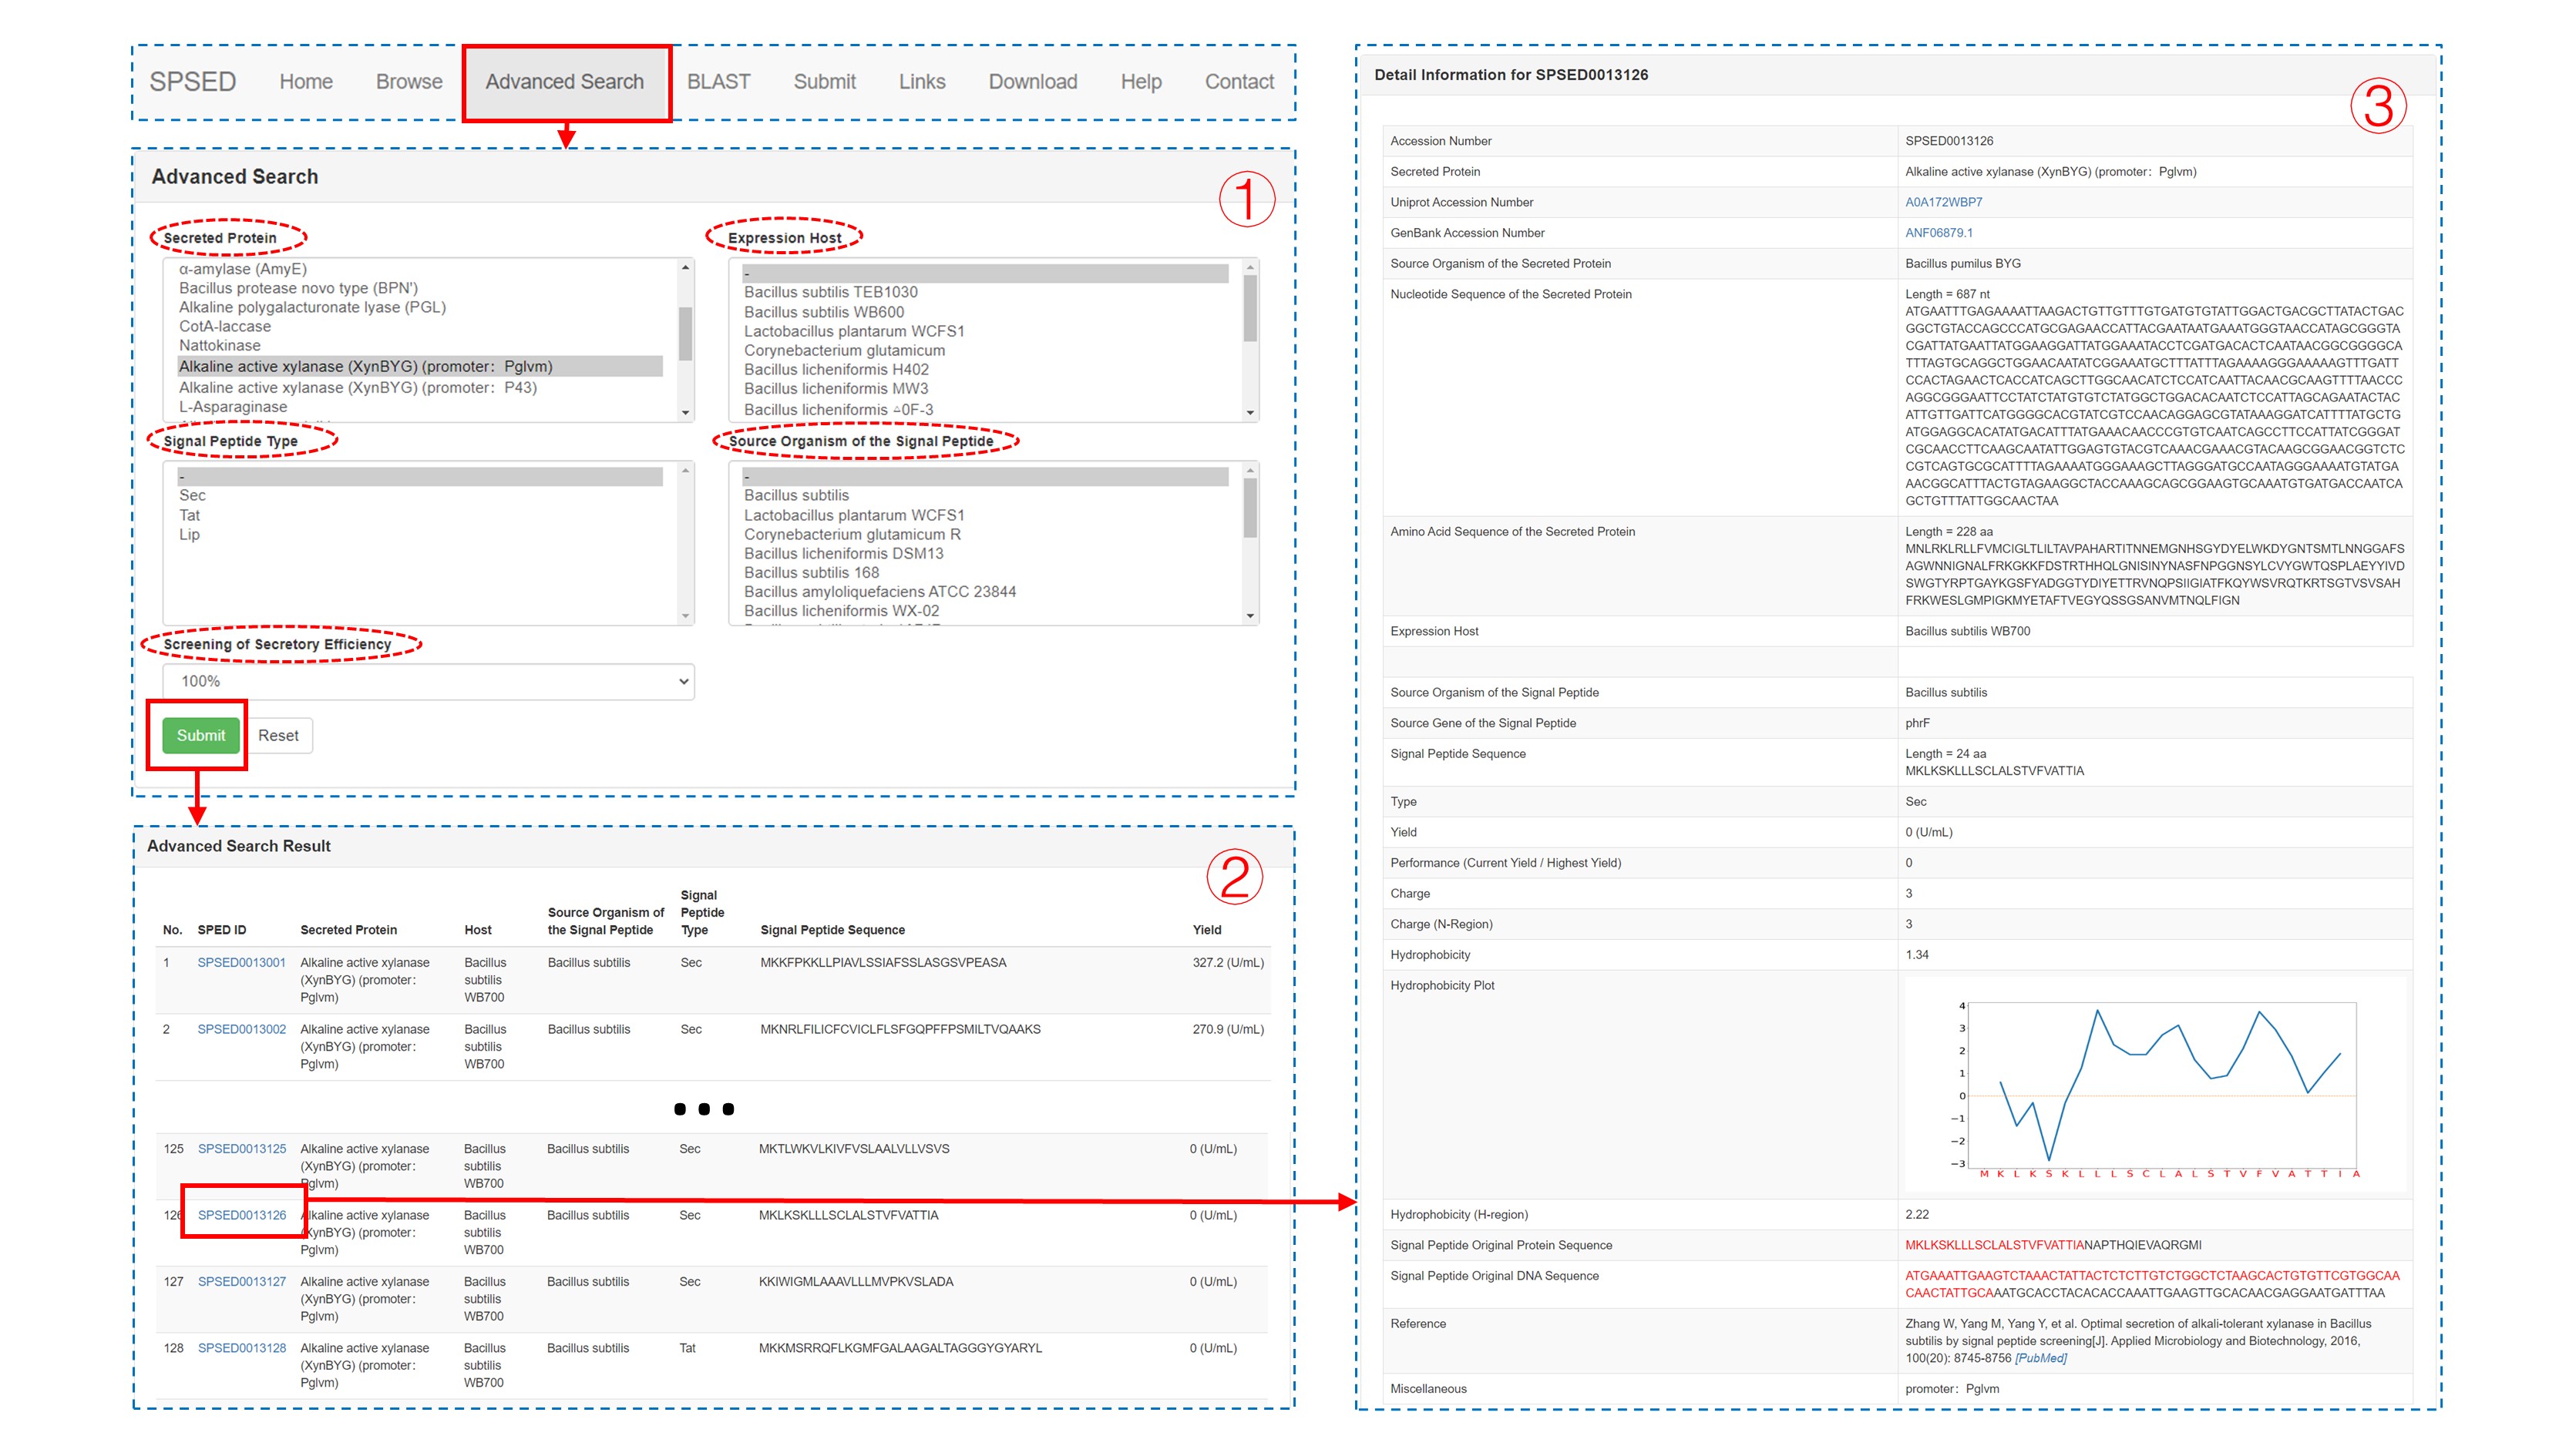The width and height of the screenshot is (2549, 1456).
Task: Click Secreted Protein list scroll-down arrow
Action: click(x=685, y=412)
